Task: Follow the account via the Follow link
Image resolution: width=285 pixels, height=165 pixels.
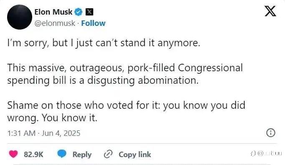Action: point(93,23)
